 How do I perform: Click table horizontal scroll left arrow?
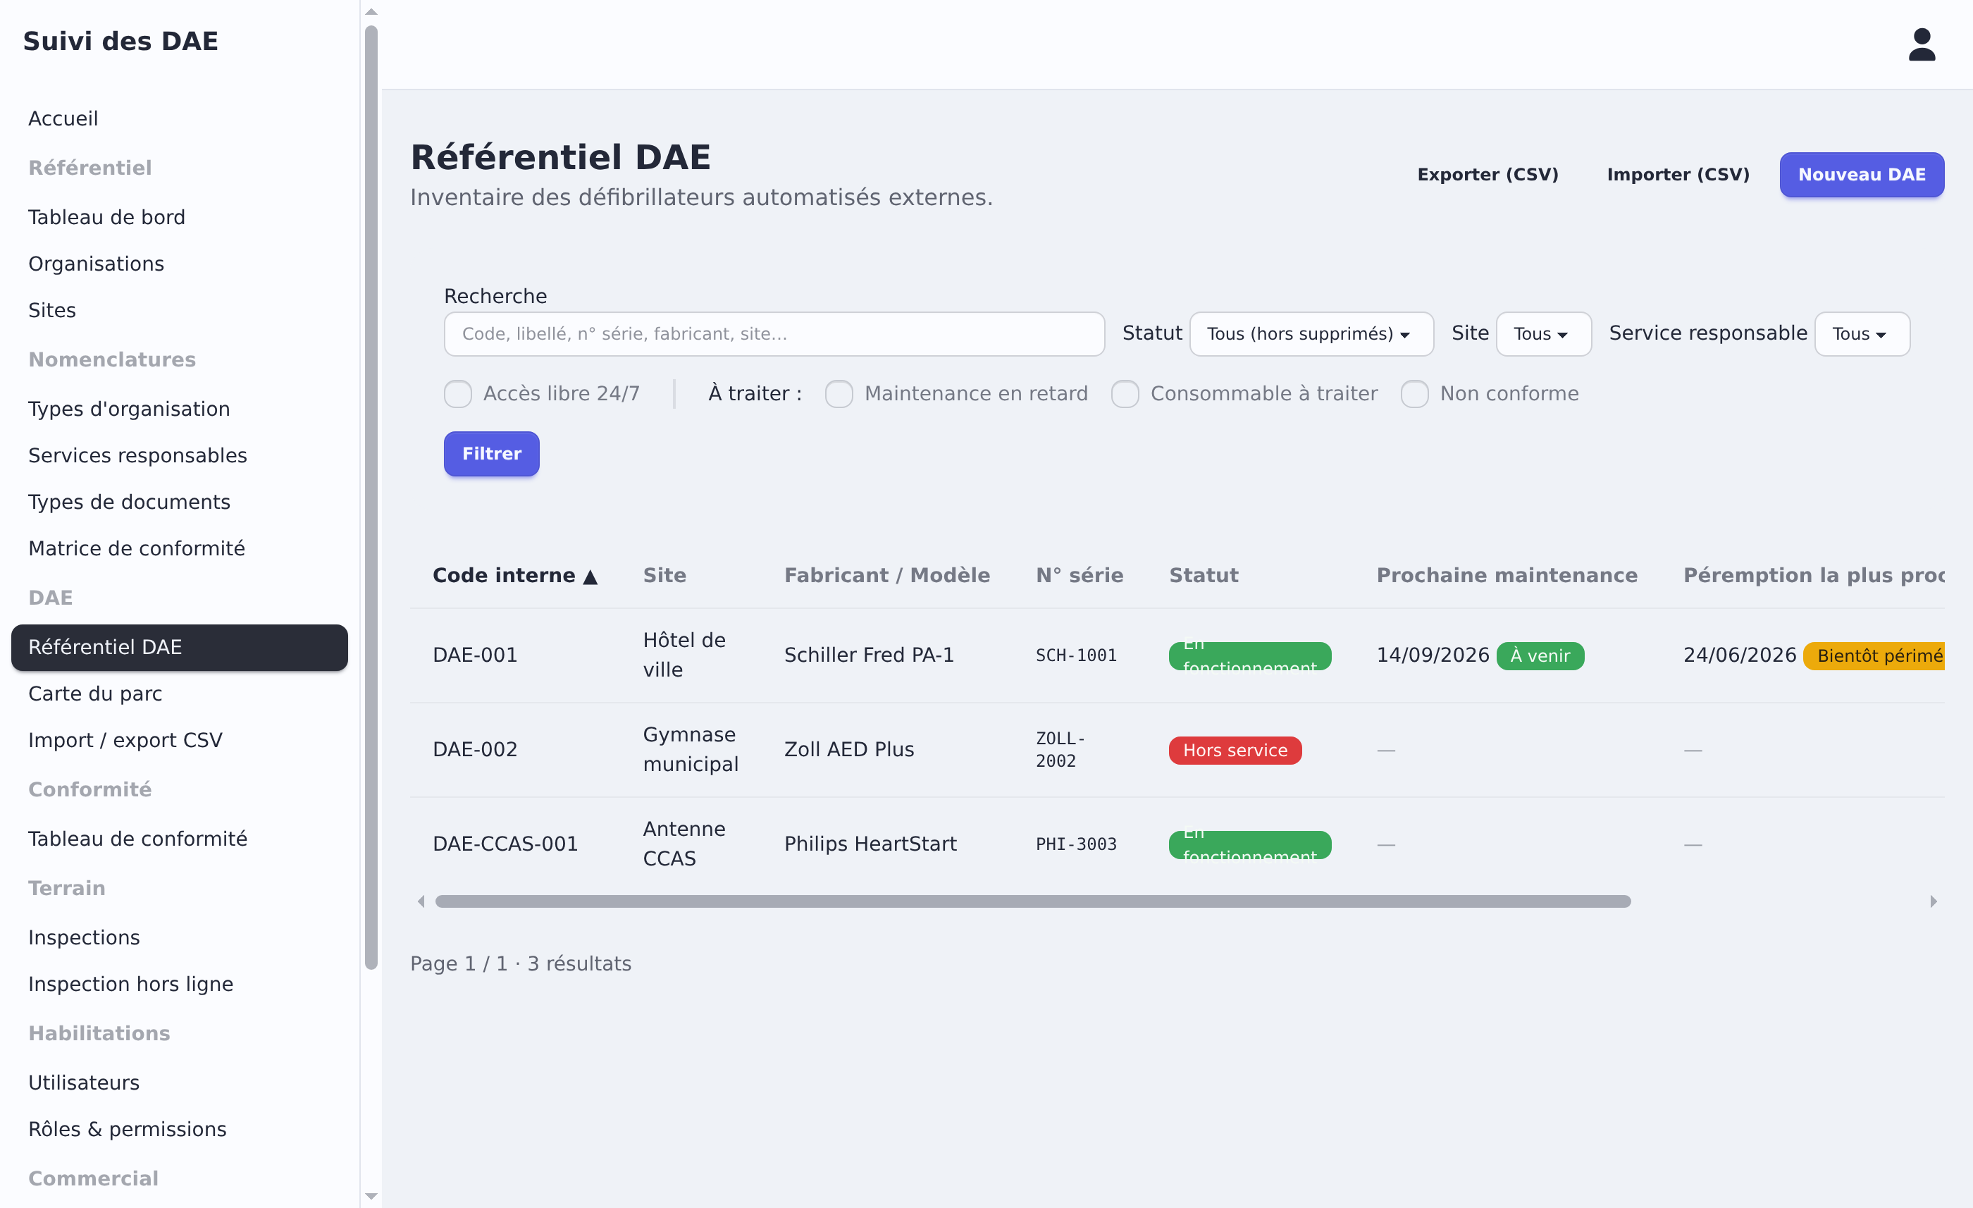tap(421, 901)
